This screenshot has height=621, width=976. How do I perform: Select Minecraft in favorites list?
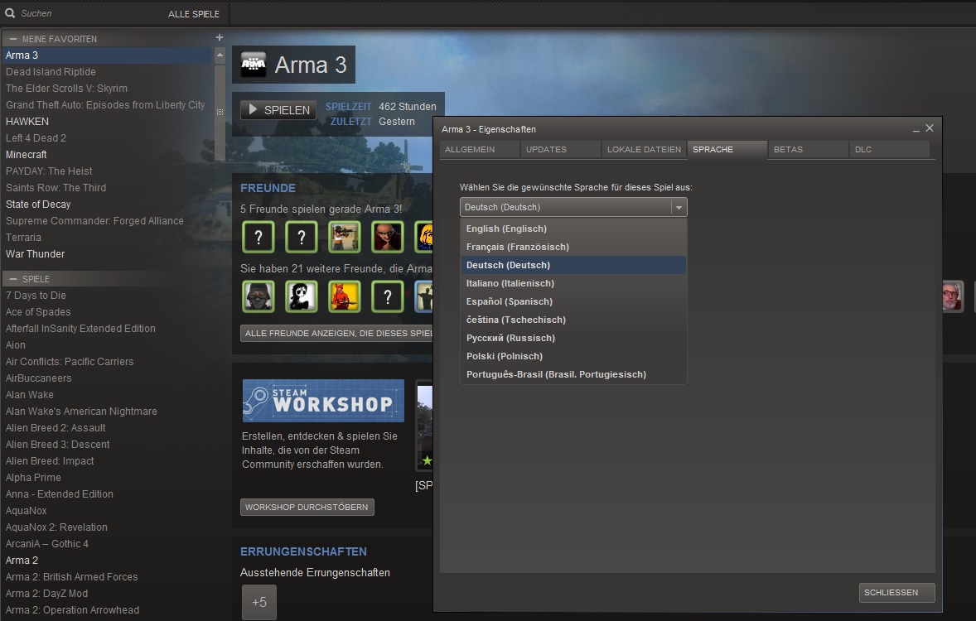[x=107, y=154]
